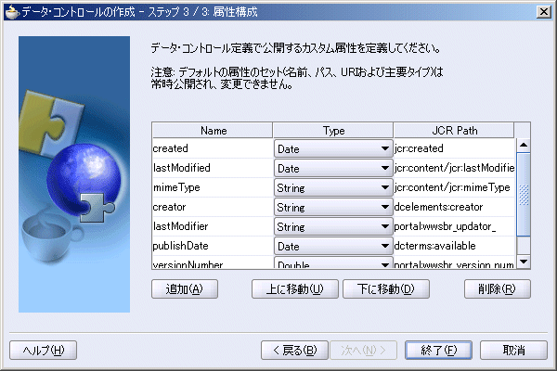Select the 'lastModified' name cell

point(213,168)
